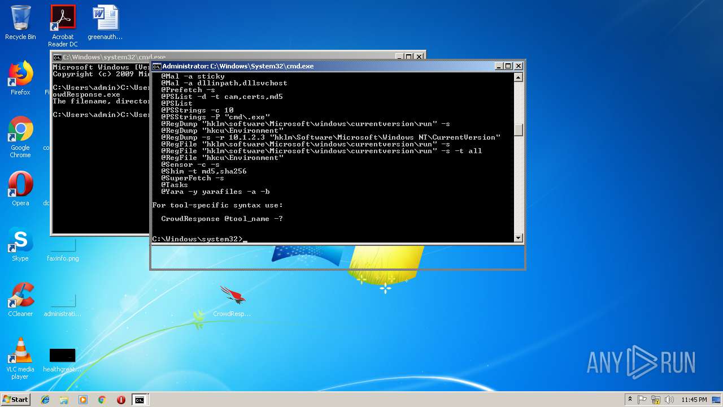723x407 pixels.
Task: Click the Administrator cmd scrollbar thumb
Action: (519, 131)
